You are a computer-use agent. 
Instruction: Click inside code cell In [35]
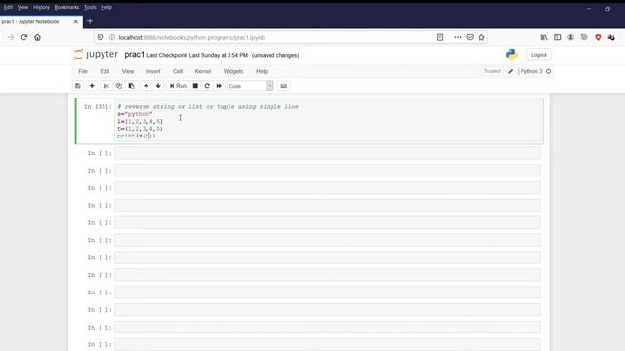coord(328,121)
